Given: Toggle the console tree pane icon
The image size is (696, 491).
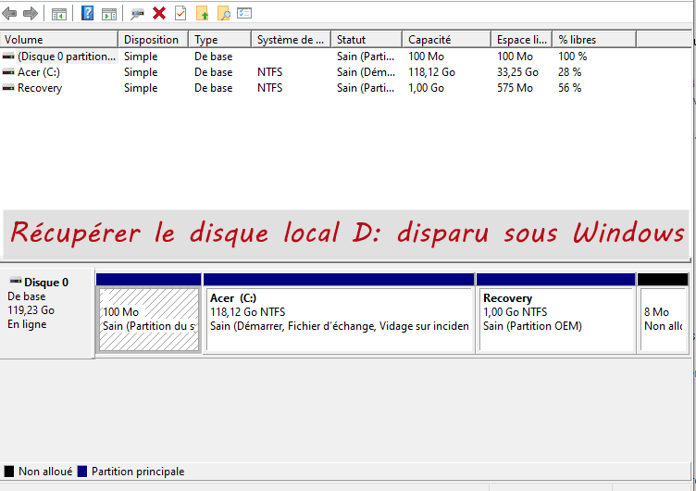Looking at the screenshot, I should tap(58, 14).
